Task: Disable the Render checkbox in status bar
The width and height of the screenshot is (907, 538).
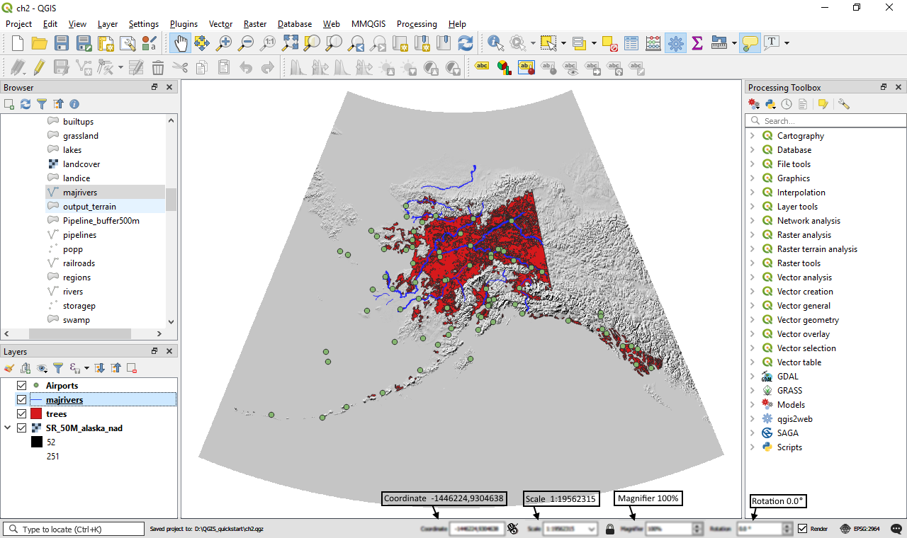Action: pos(802,529)
